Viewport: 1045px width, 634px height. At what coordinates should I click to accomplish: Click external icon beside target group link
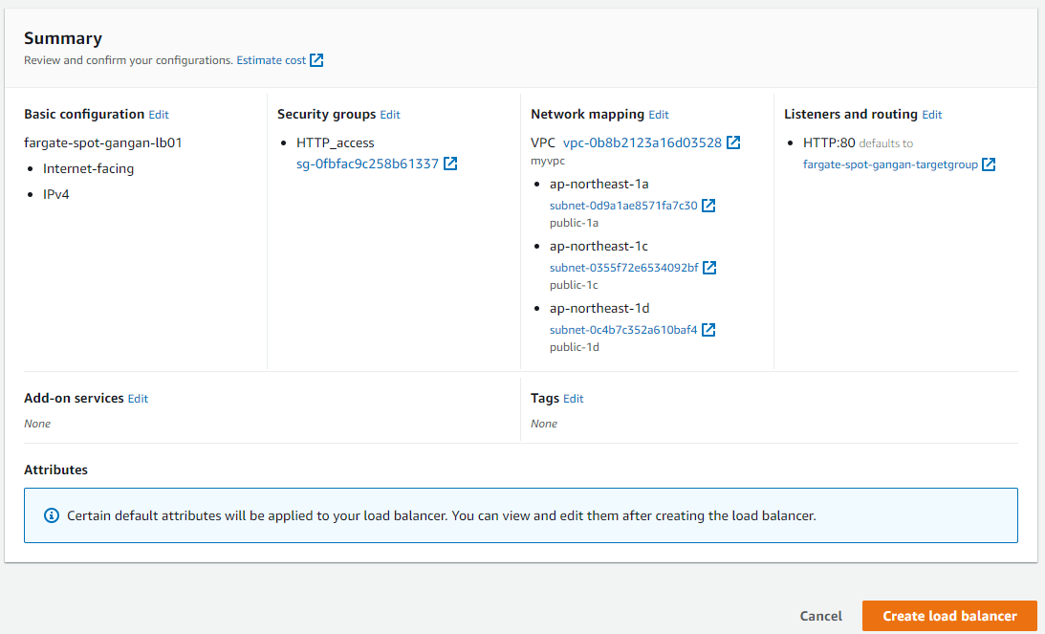tap(989, 164)
